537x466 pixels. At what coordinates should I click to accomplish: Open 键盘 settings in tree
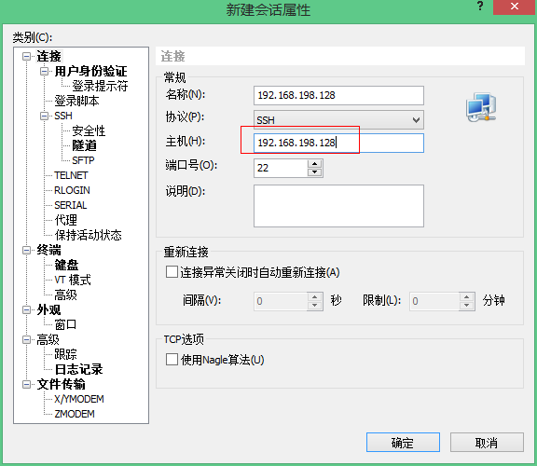[x=66, y=265]
